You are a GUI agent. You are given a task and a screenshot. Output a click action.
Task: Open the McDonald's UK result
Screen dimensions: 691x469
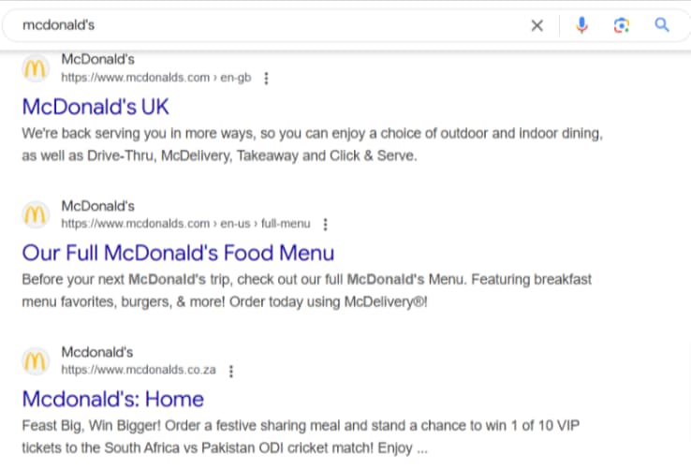(96, 106)
